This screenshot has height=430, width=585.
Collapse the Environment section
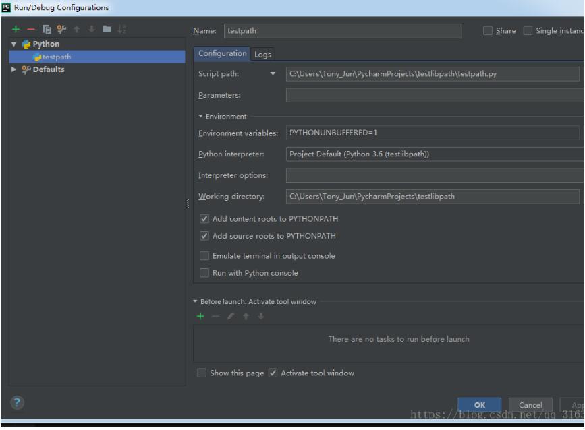200,116
